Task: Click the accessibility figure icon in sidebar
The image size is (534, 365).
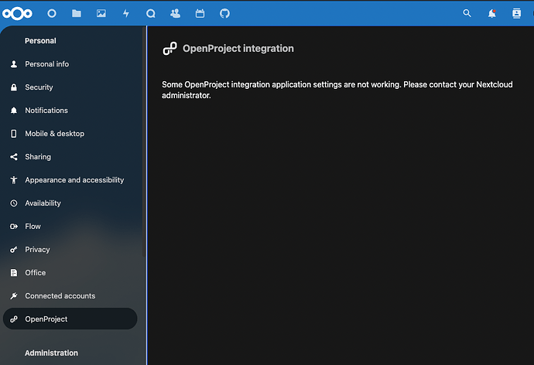Action: [14, 180]
